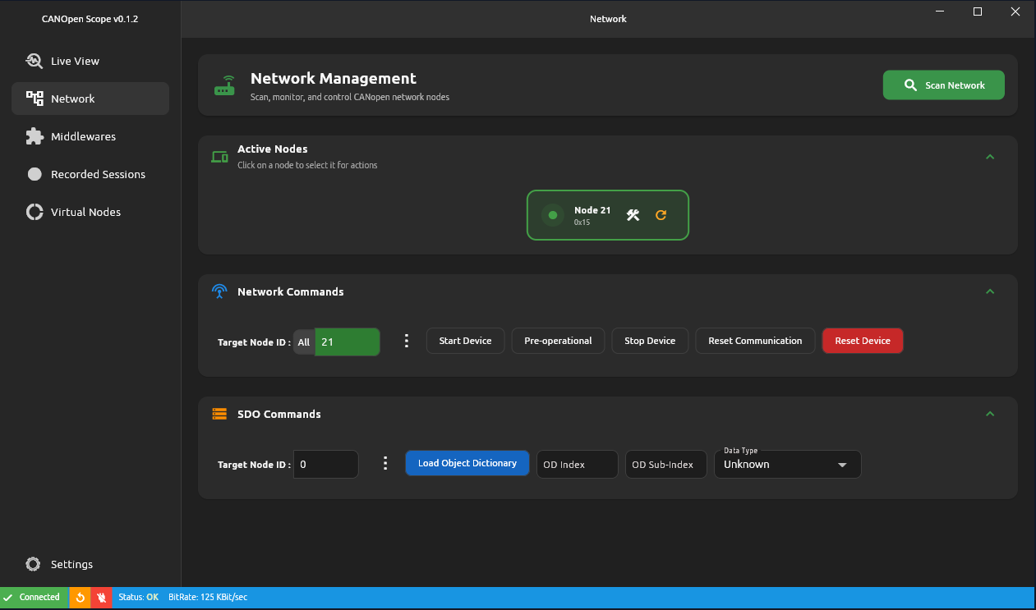1036x610 pixels.
Task: Click the Scan Network button
Action: 943,85
